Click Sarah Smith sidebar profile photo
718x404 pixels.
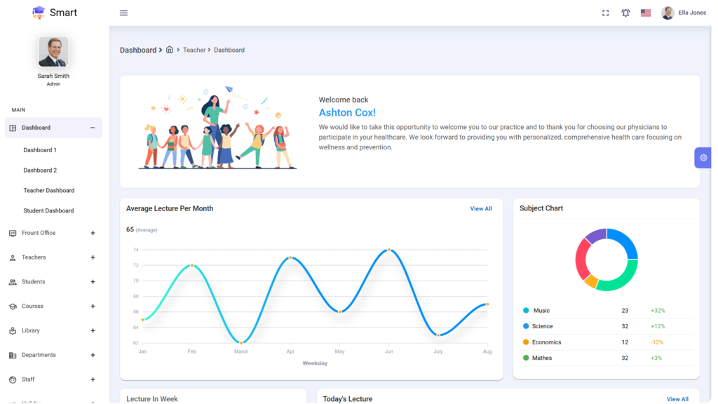click(53, 52)
